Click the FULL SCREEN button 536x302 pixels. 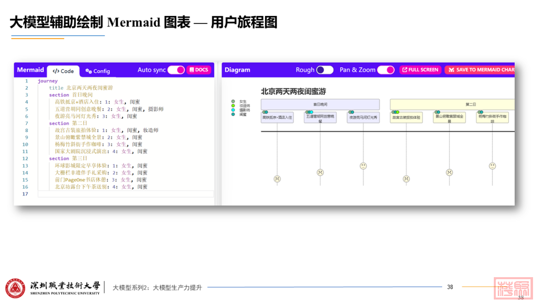tap(420, 70)
